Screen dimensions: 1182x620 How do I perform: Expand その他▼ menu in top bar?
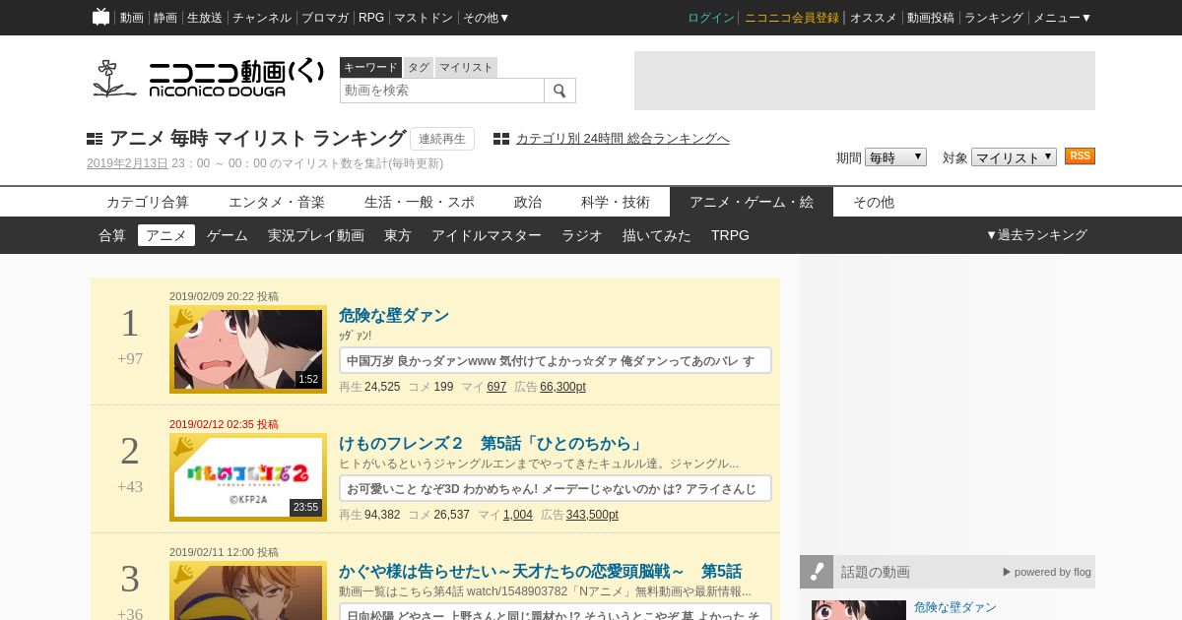pyautogui.click(x=487, y=18)
